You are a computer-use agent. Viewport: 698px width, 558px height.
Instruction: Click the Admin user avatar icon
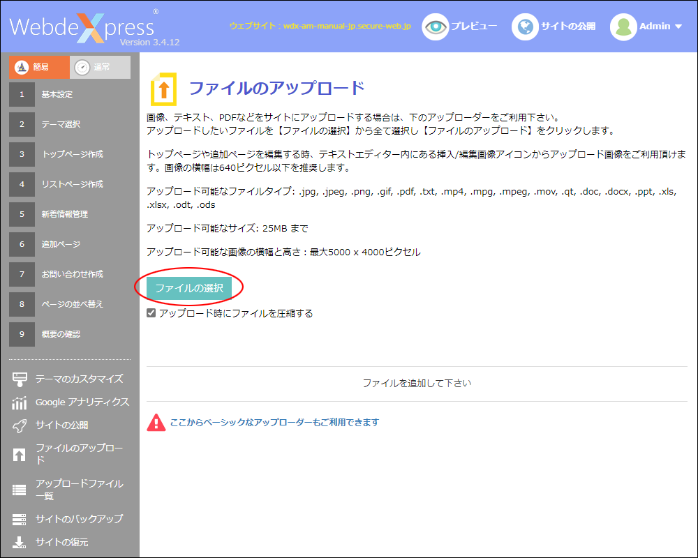coord(623,27)
